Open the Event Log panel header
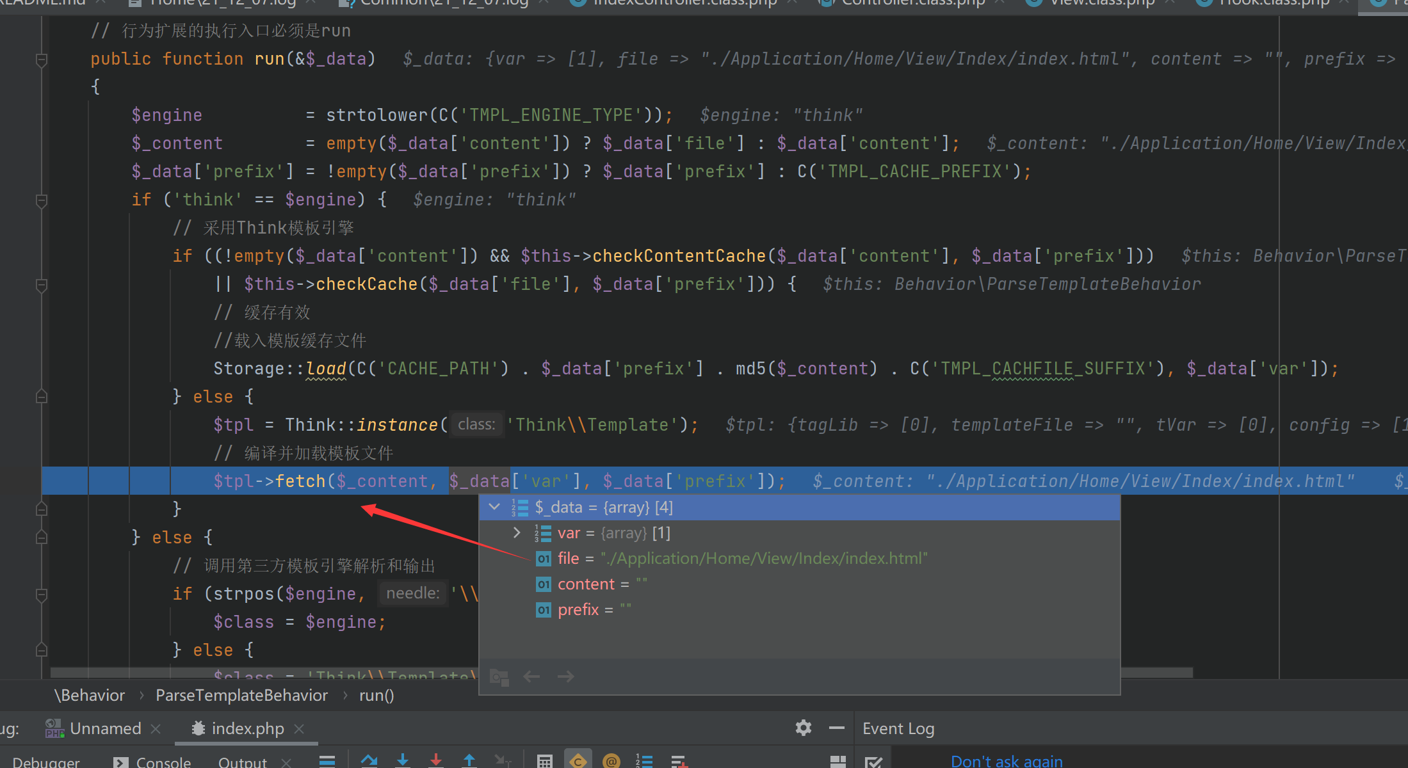 point(898,728)
